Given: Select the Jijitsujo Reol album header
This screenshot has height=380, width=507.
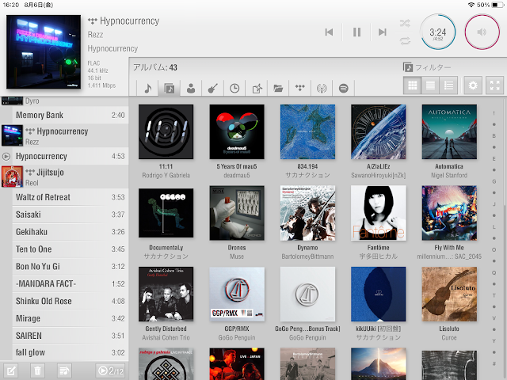Looking at the screenshot, I should pos(64,177).
